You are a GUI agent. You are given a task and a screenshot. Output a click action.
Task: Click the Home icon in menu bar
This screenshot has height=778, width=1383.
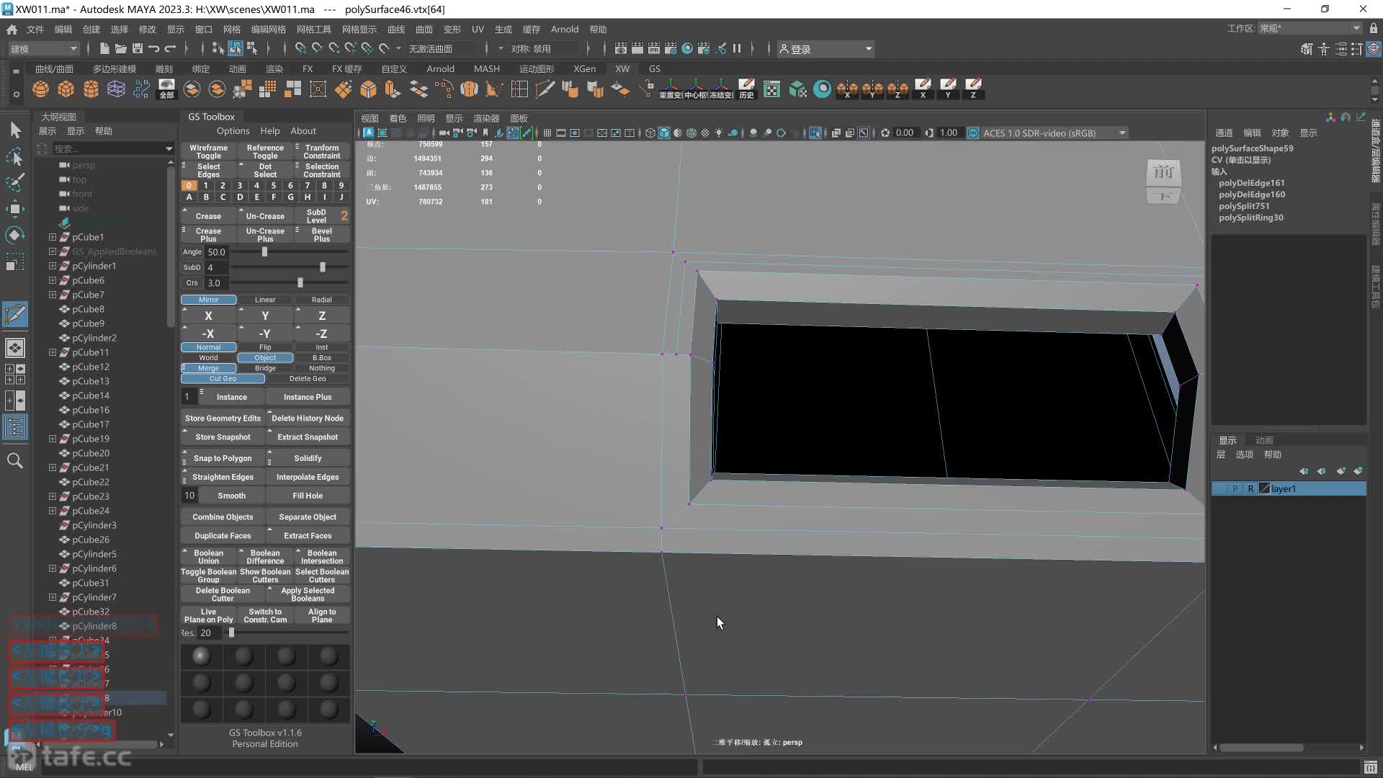click(x=12, y=30)
